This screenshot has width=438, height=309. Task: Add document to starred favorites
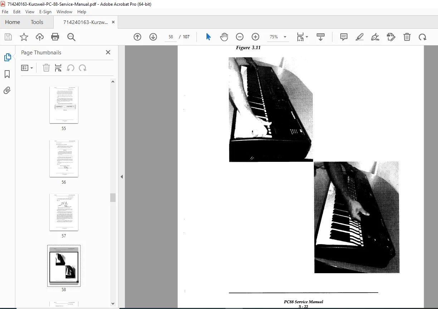[x=24, y=37]
